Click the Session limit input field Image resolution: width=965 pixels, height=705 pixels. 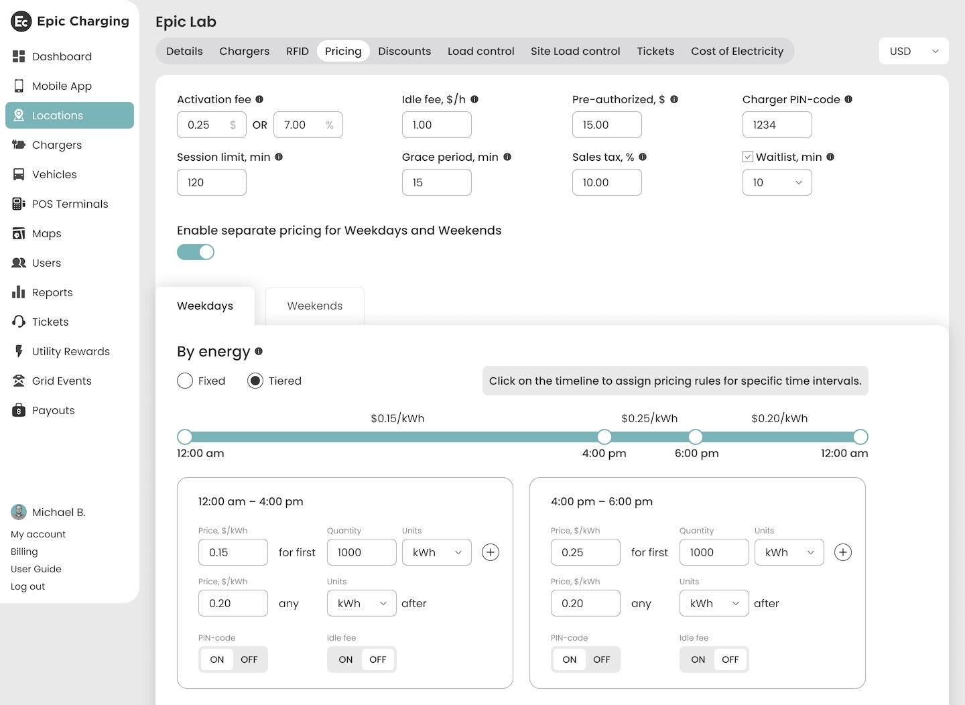(x=212, y=182)
